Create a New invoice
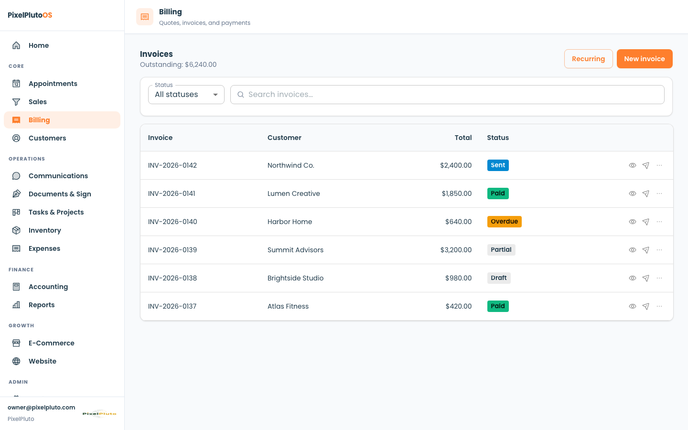This screenshot has height=430, width=688. [x=645, y=59]
